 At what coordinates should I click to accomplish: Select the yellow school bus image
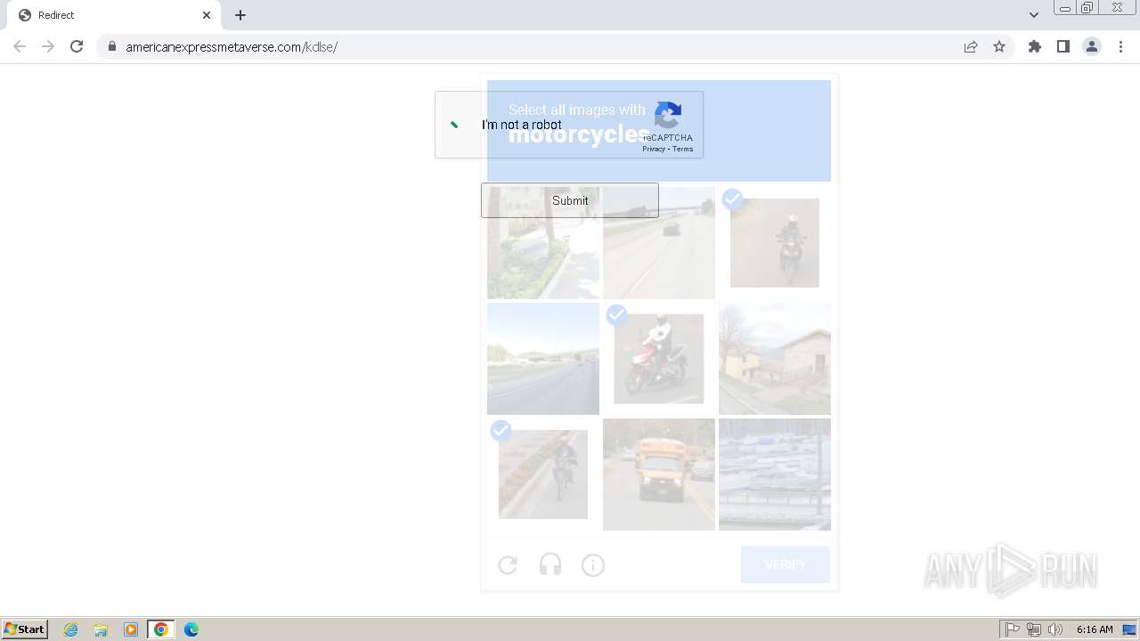(x=659, y=475)
